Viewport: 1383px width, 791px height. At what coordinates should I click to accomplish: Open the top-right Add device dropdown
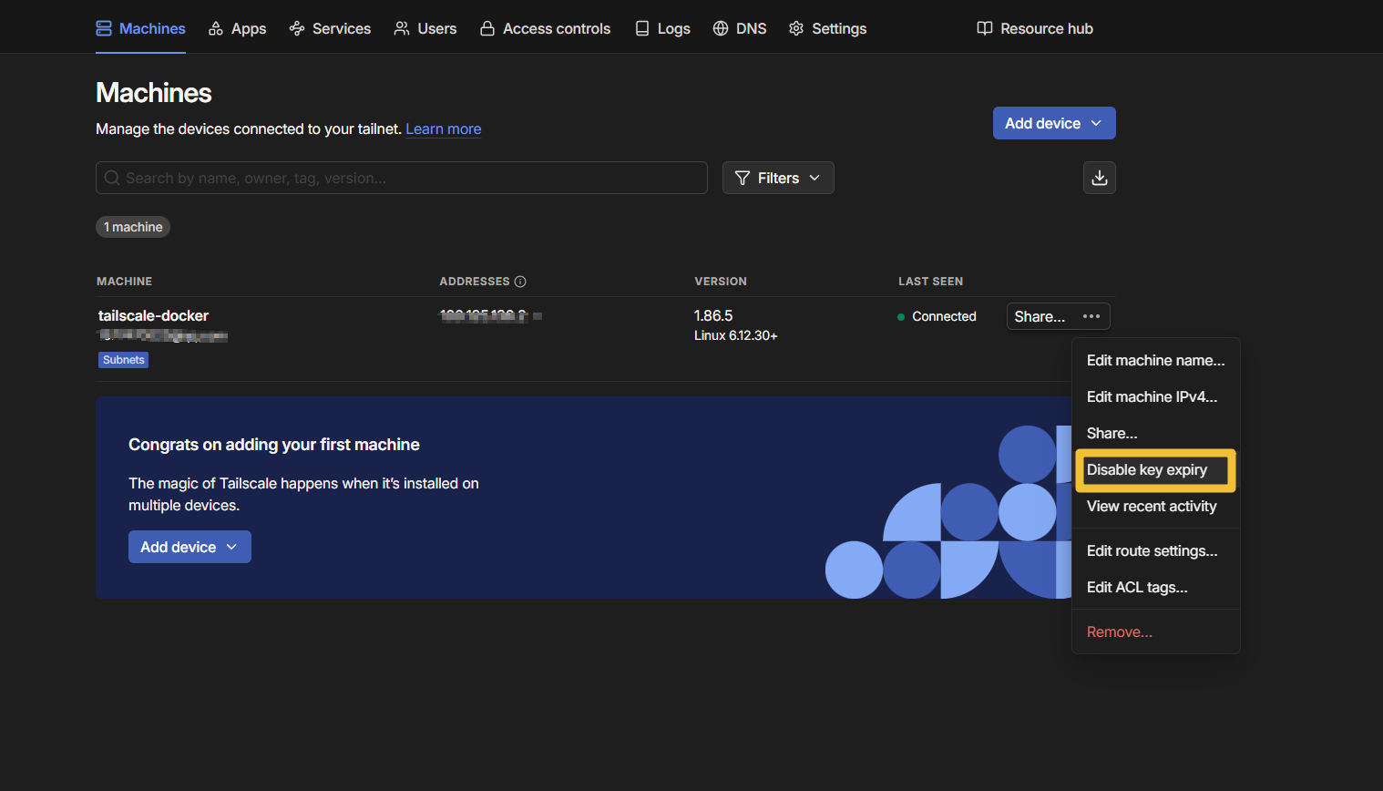pyautogui.click(x=1053, y=124)
